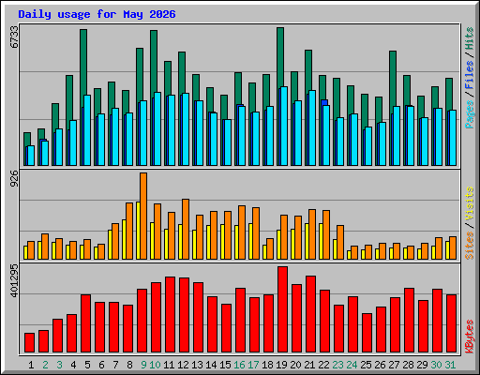
Task: Click the blue files bar for day 22
Action: [x=324, y=102]
